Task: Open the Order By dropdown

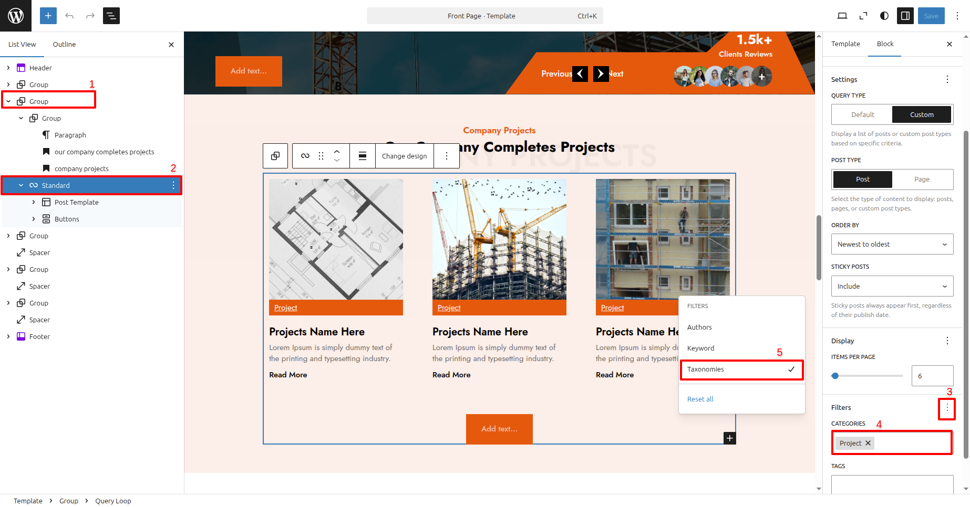Action: (x=892, y=245)
